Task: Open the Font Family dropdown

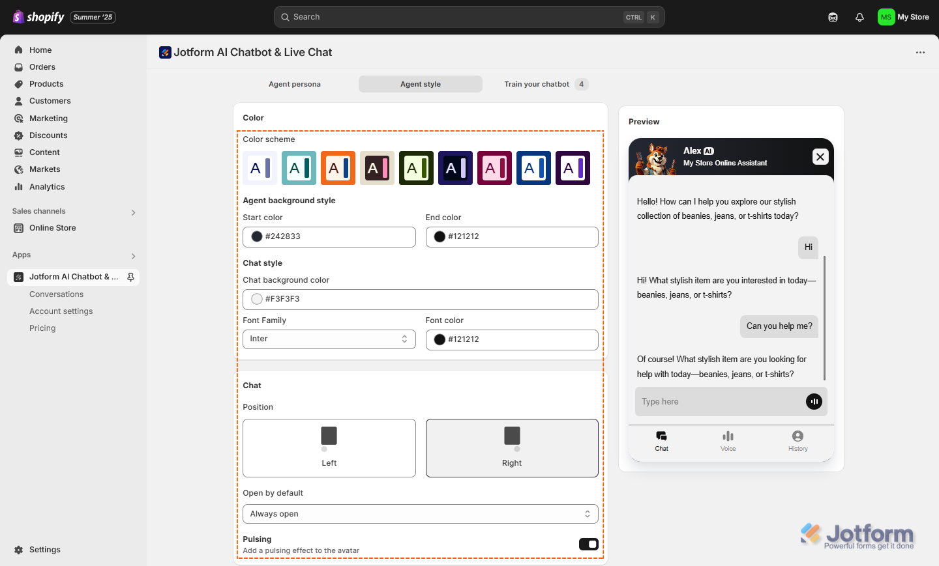Action: 329,339
